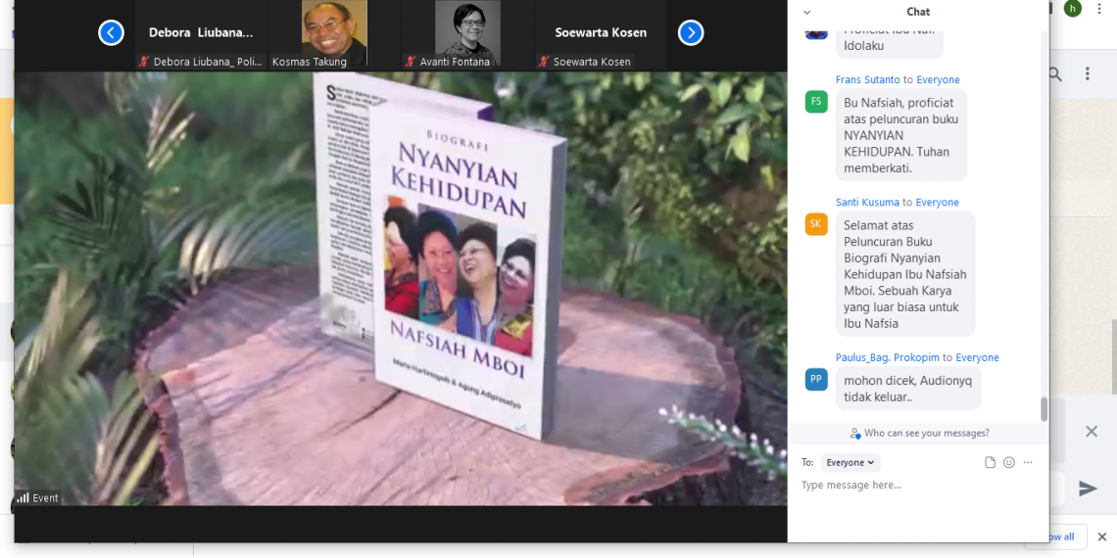Select Debora Liubana participant tile
The width and height of the screenshot is (1117, 558).
[x=201, y=33]
